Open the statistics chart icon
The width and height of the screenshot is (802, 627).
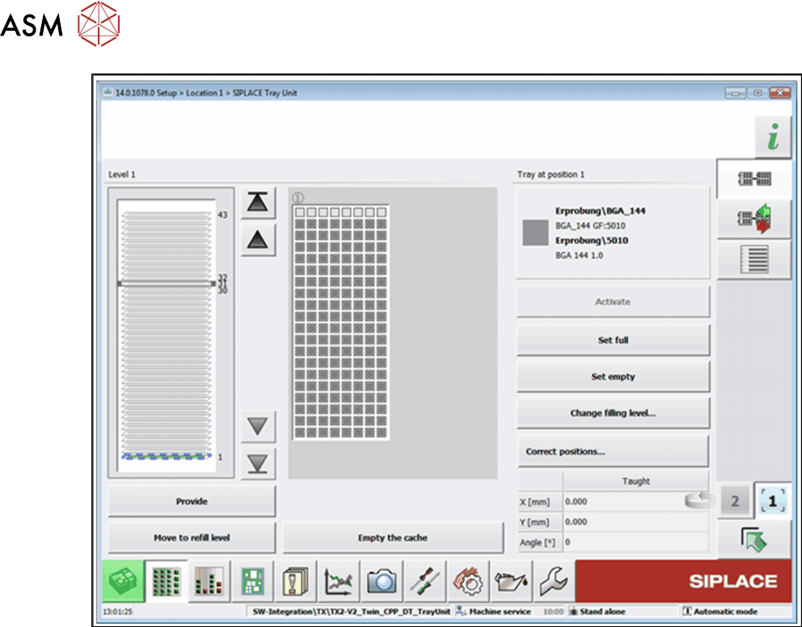(x=339, y=581)
